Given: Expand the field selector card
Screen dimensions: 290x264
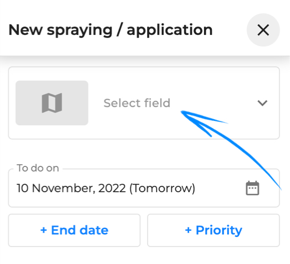Looking at the screenshot, I should [x=144, y=103].
